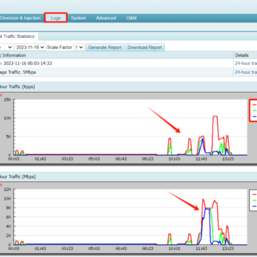Viewport: 257px width, 257px height.
Task: Open the 24-hour traffic link beside the time range
Action: click(x=246, y=63)
